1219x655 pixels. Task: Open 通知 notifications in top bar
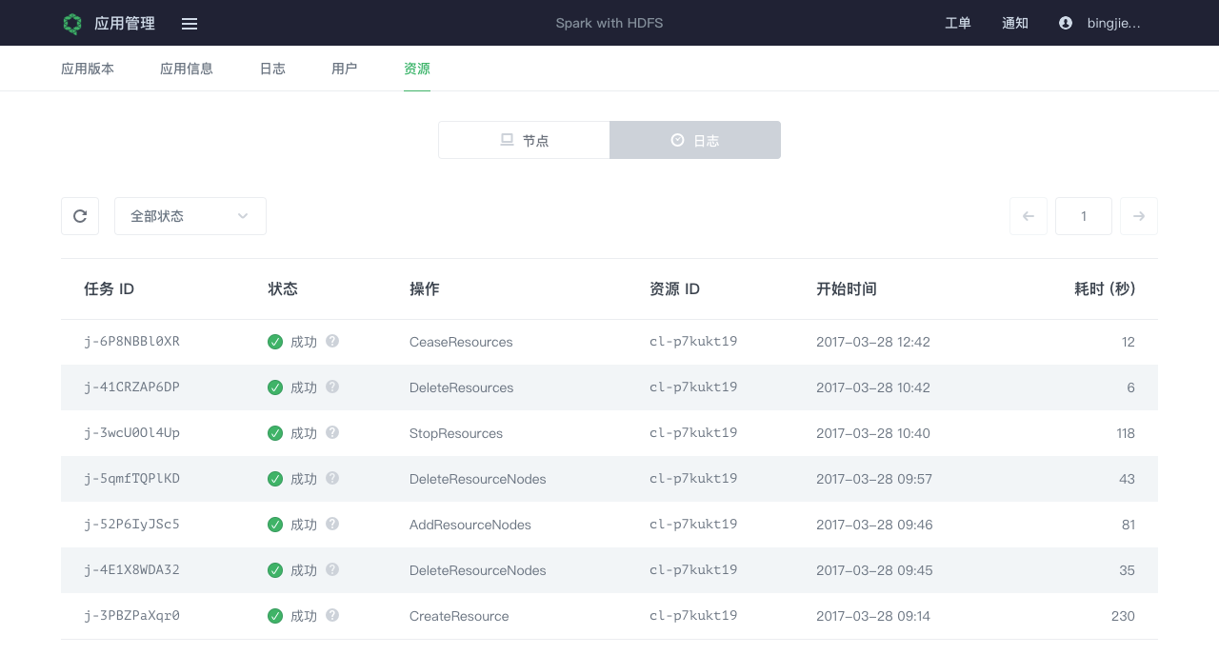coord(1015,23)
